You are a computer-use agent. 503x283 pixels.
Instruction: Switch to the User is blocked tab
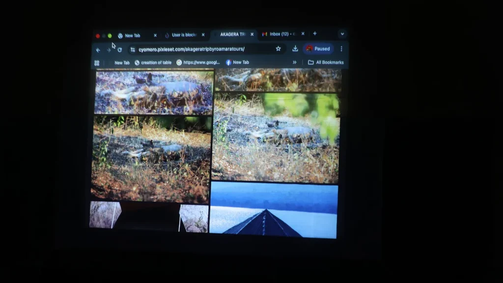point(184,35)
